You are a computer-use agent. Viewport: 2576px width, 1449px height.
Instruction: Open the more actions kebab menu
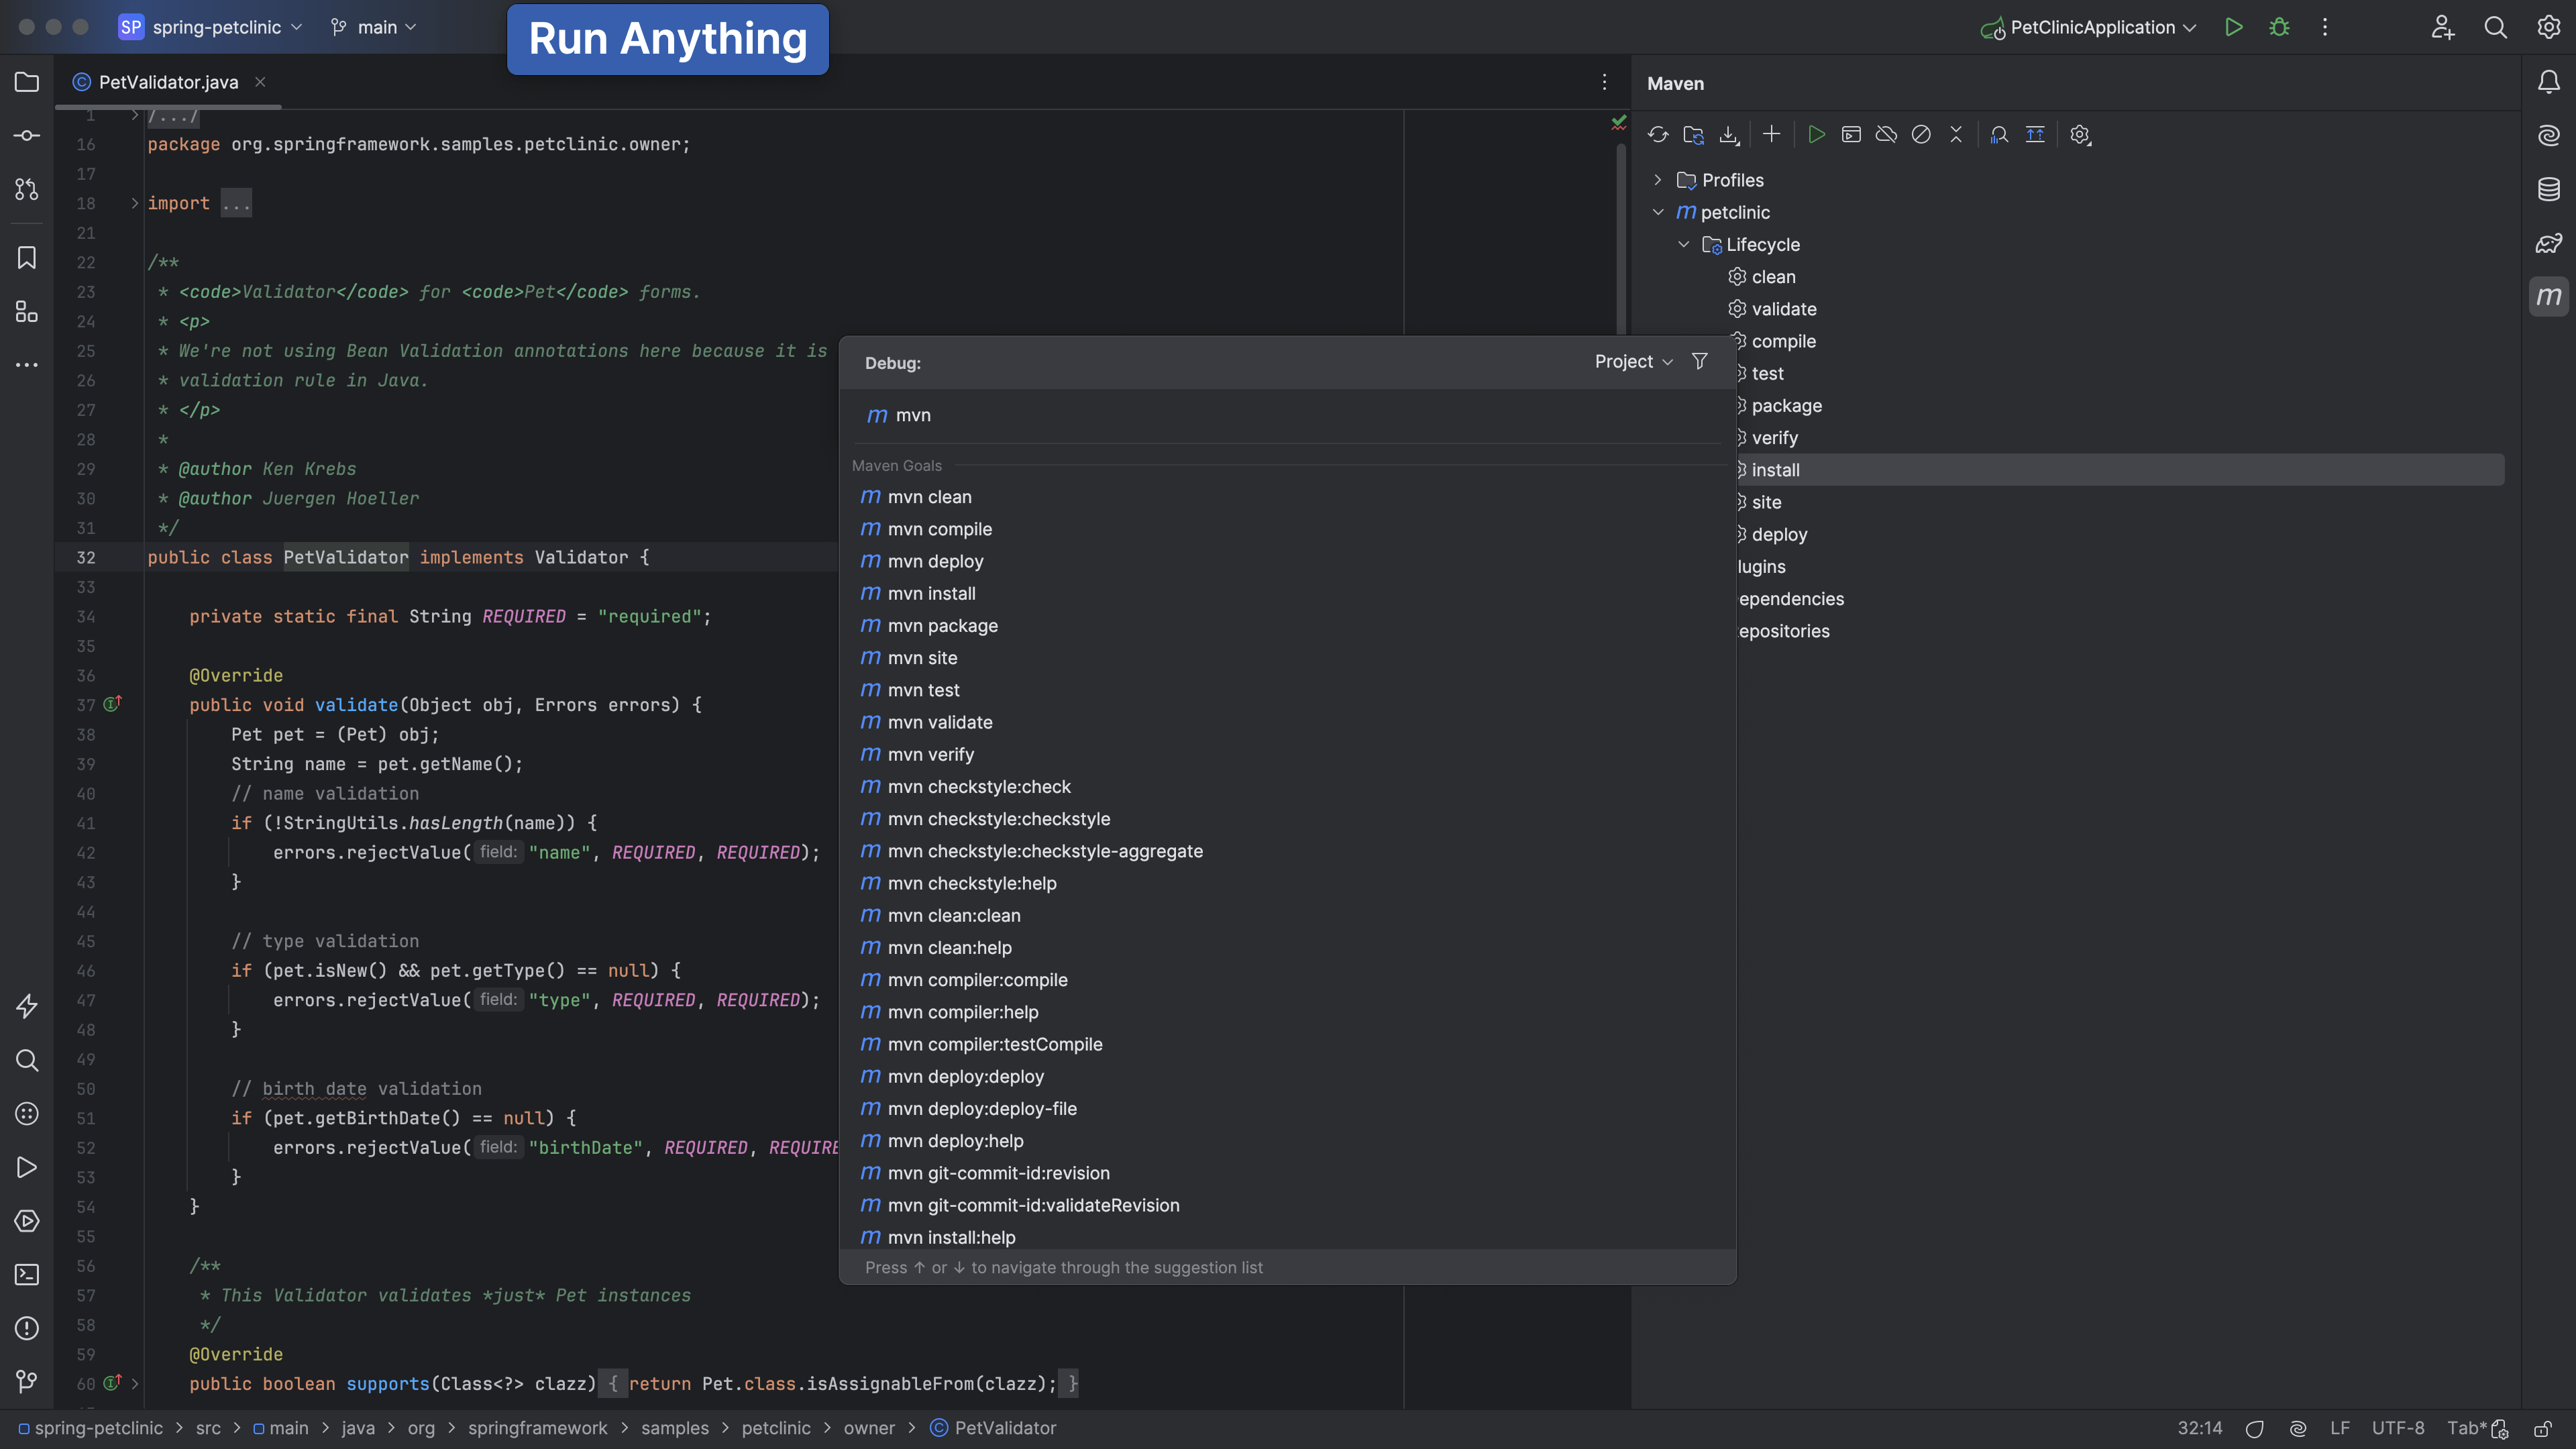point(2325,27)
